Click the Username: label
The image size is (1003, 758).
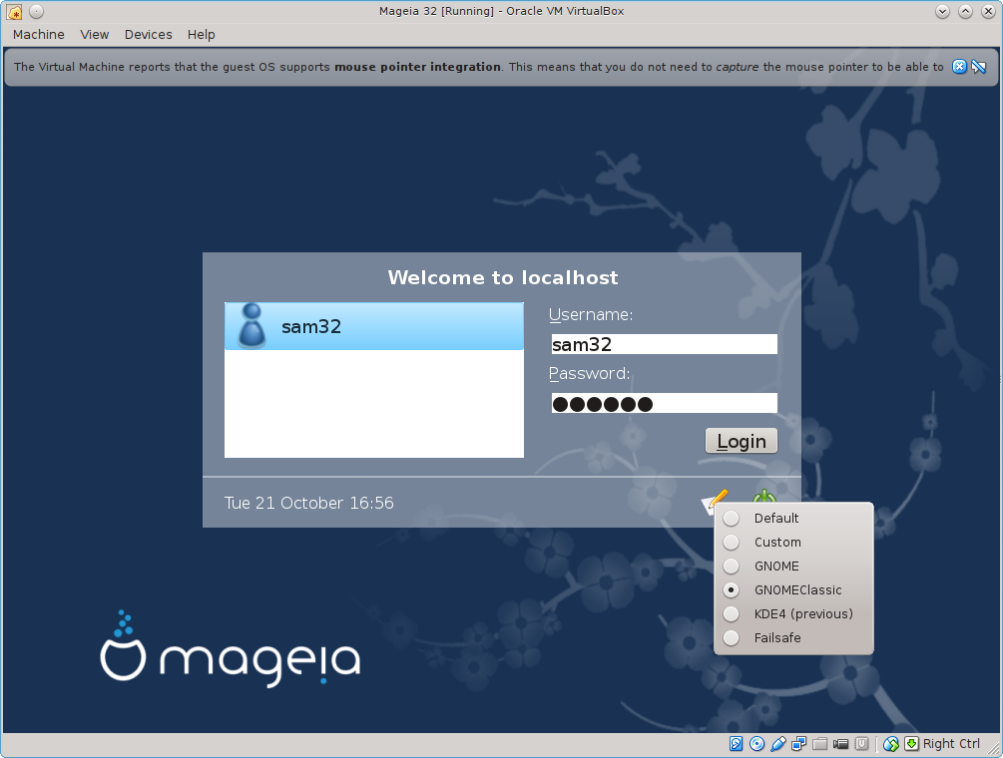[x=591, y=314]
